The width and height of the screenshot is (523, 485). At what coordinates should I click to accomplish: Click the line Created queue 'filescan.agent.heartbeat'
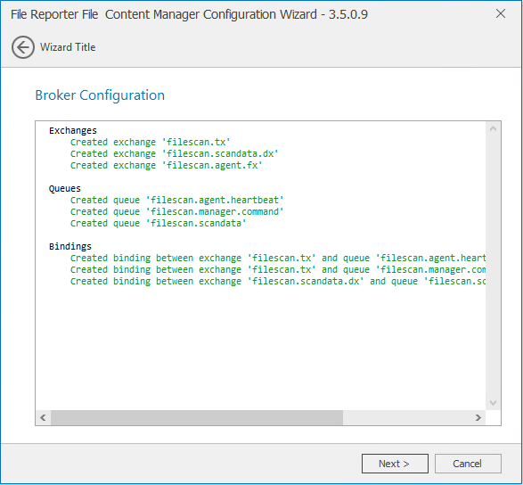(176, 201)
